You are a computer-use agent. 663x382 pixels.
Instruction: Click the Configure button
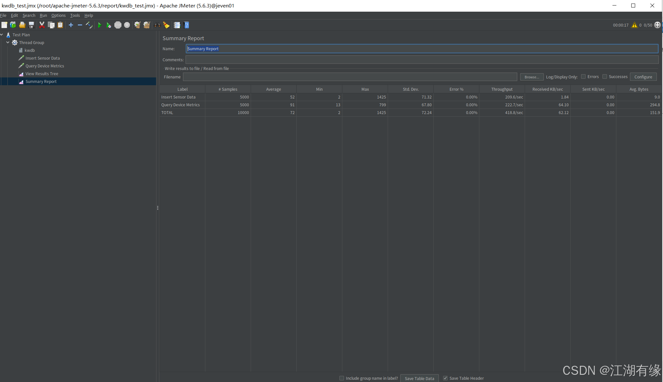coord(643,77)
